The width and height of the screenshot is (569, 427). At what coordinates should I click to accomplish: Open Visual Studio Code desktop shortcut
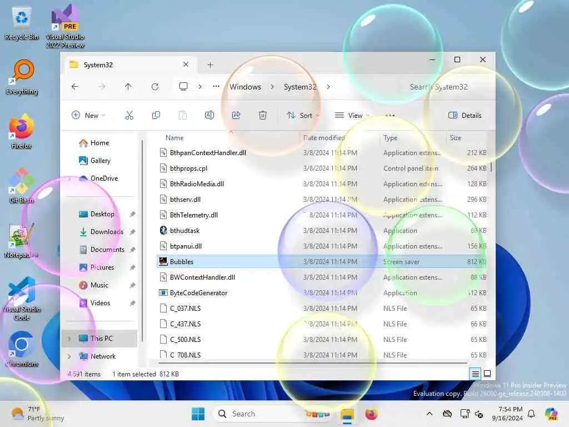pos(22,299)
